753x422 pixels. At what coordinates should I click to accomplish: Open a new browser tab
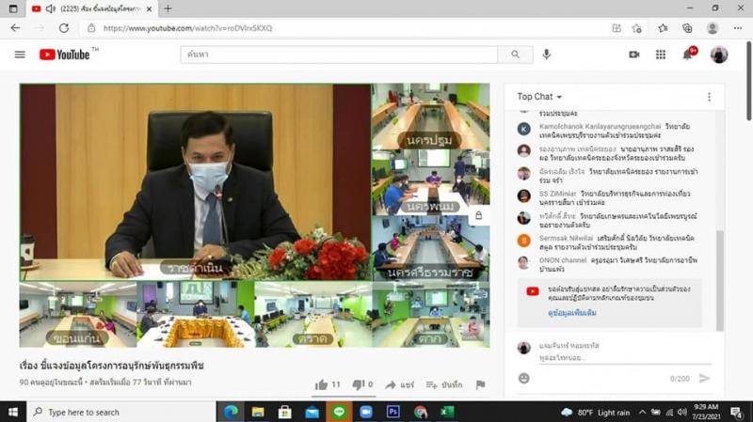pos(168,8)
